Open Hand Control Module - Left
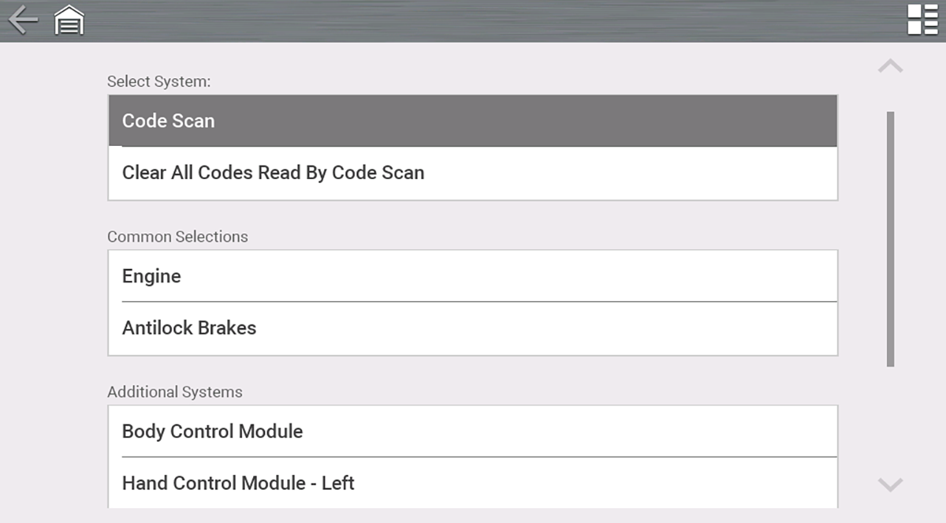This screenshot has width=946, height=523. click(x=472, y=482)
